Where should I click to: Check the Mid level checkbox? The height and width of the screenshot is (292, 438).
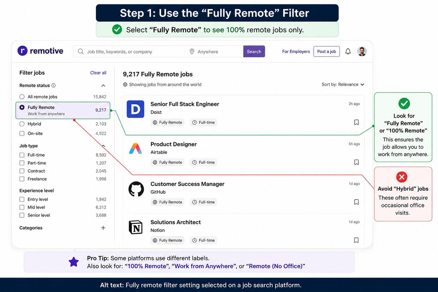[x=22, y=207]
